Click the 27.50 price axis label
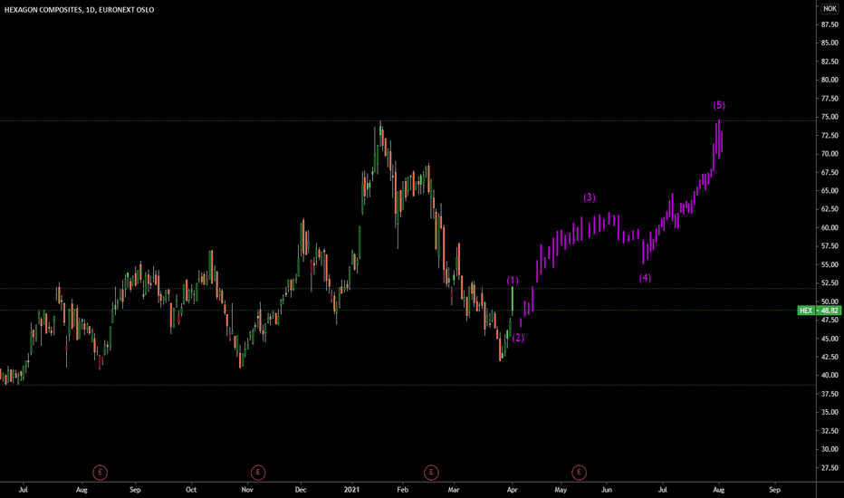This screenshot has height=498, width=844. coord(830,468)
